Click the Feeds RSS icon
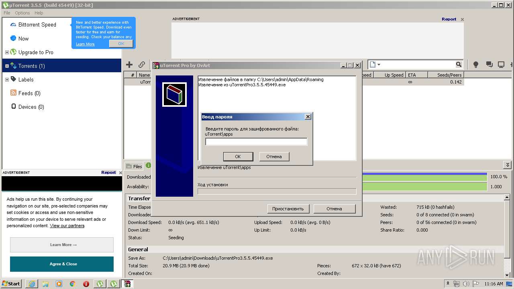The height and width of the screenshot is (289, 514). pos(13,93)
